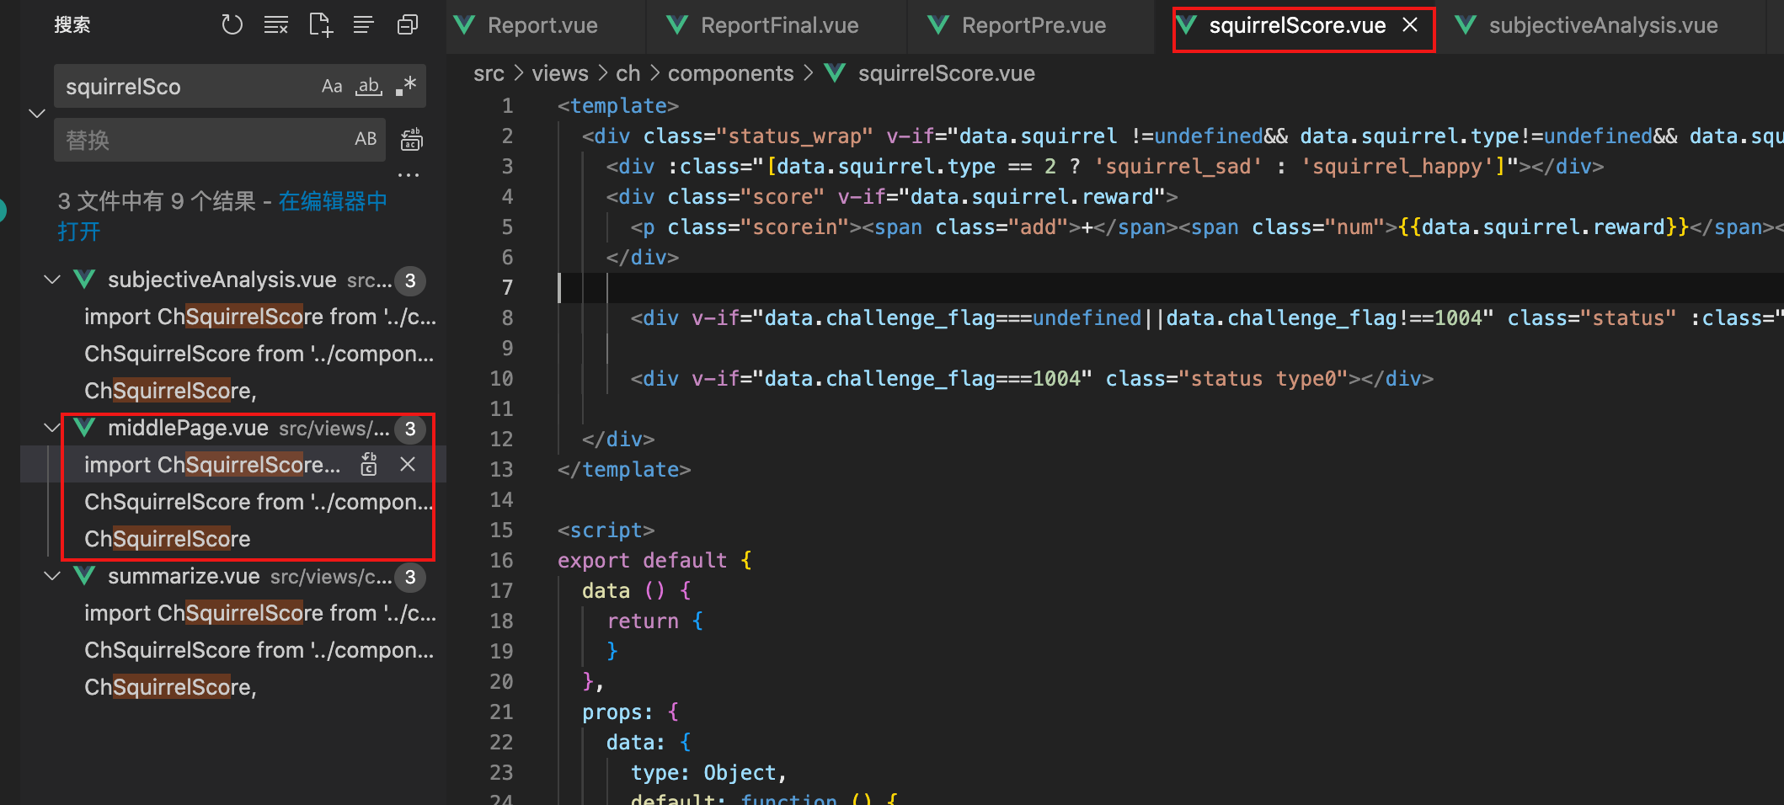Click line number 7 in gutter
Screen dimensions: 1784x805
tap(507, 288)
